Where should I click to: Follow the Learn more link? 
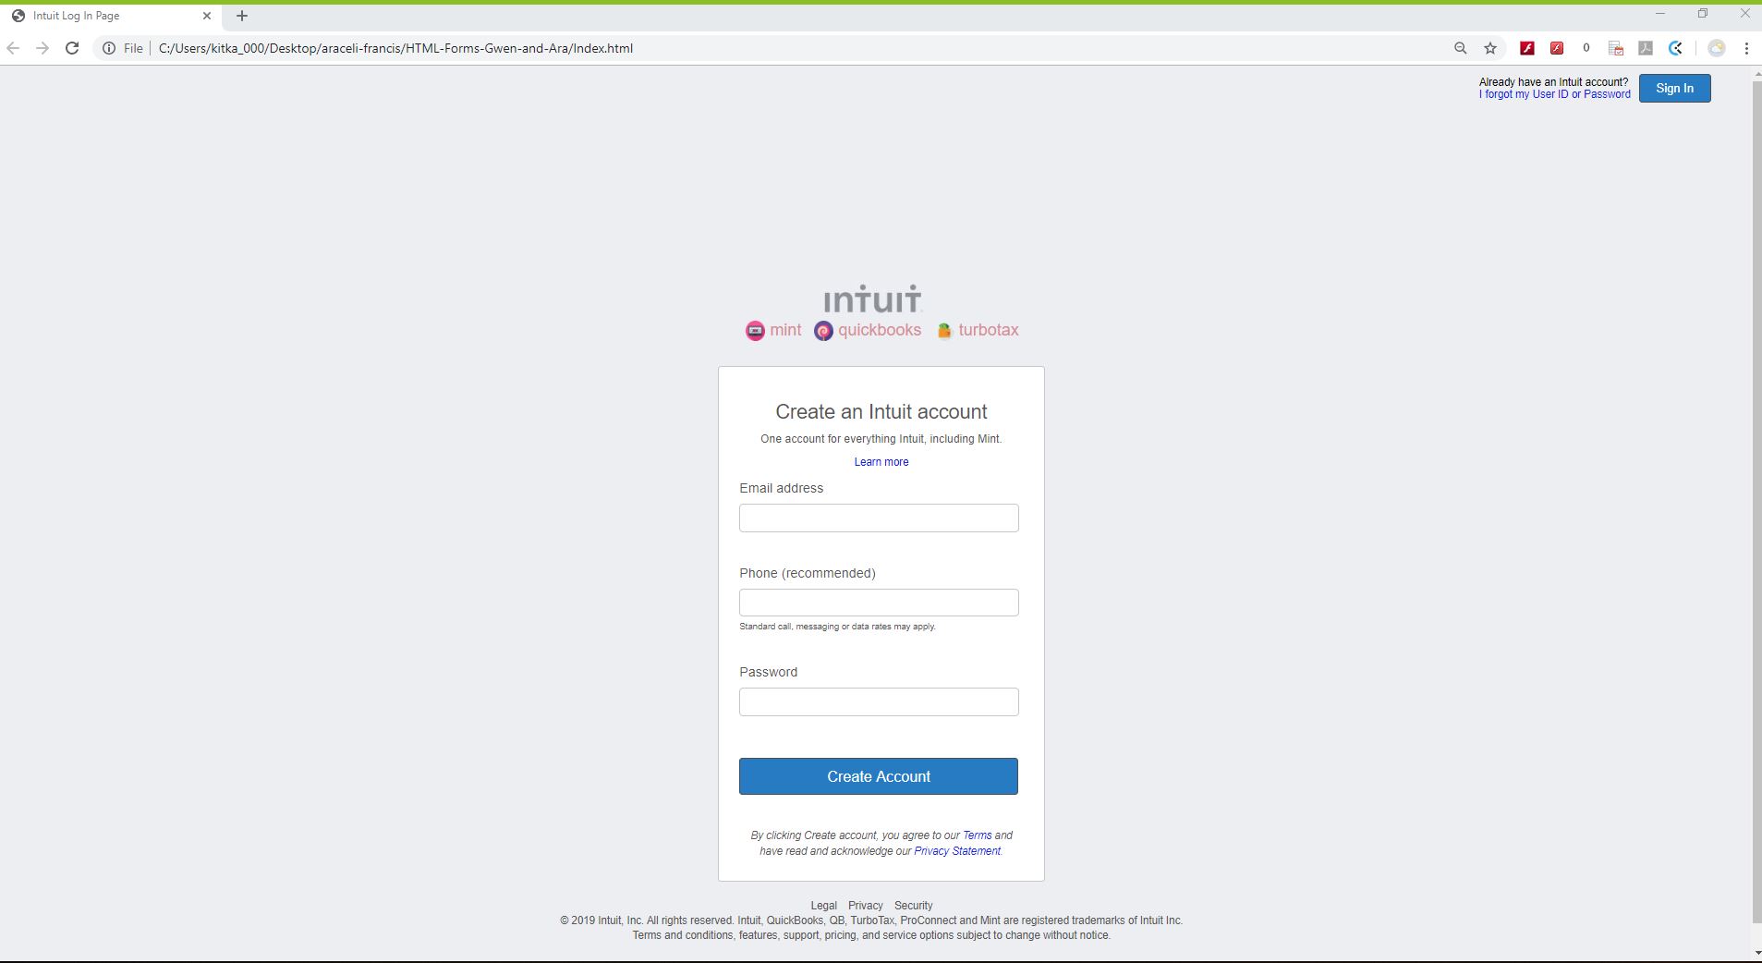pyautogui.click(x=881, y=462)
